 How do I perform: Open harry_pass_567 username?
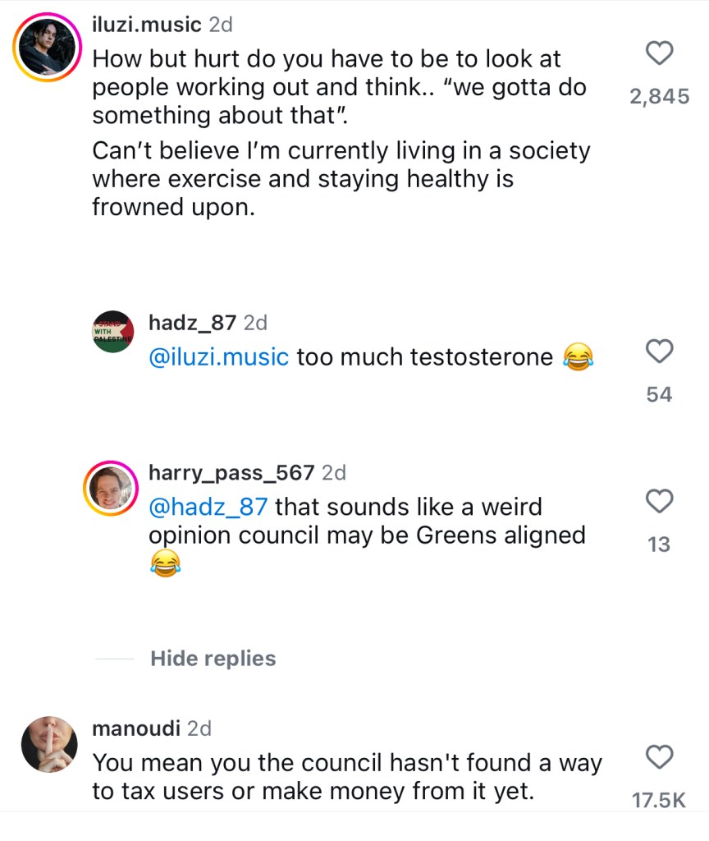[231, 472]
